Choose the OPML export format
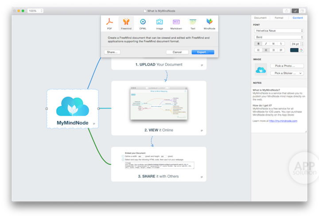This screenshot has height=218, width=319. 143,23
